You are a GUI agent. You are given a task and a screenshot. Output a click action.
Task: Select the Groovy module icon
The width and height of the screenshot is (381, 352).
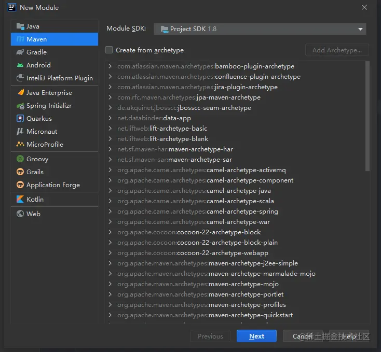tap(20, 159)
